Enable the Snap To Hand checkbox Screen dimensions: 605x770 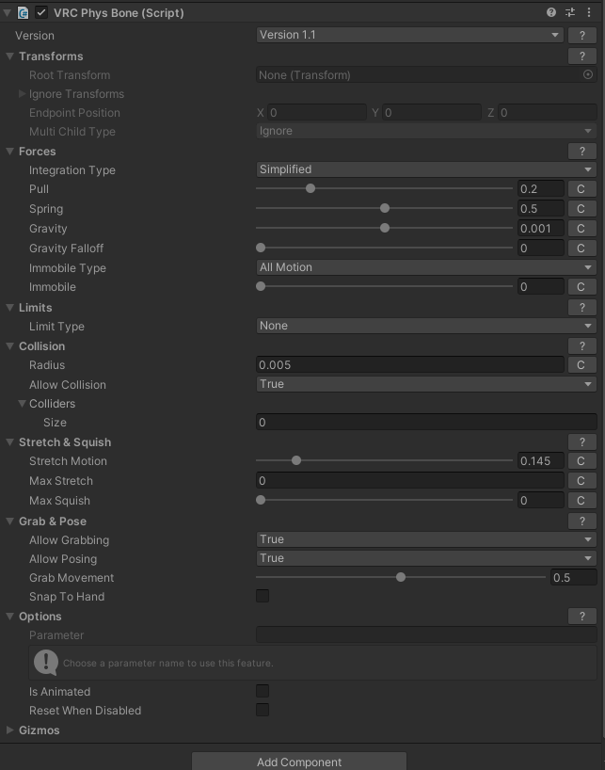(x=263, y=596)
